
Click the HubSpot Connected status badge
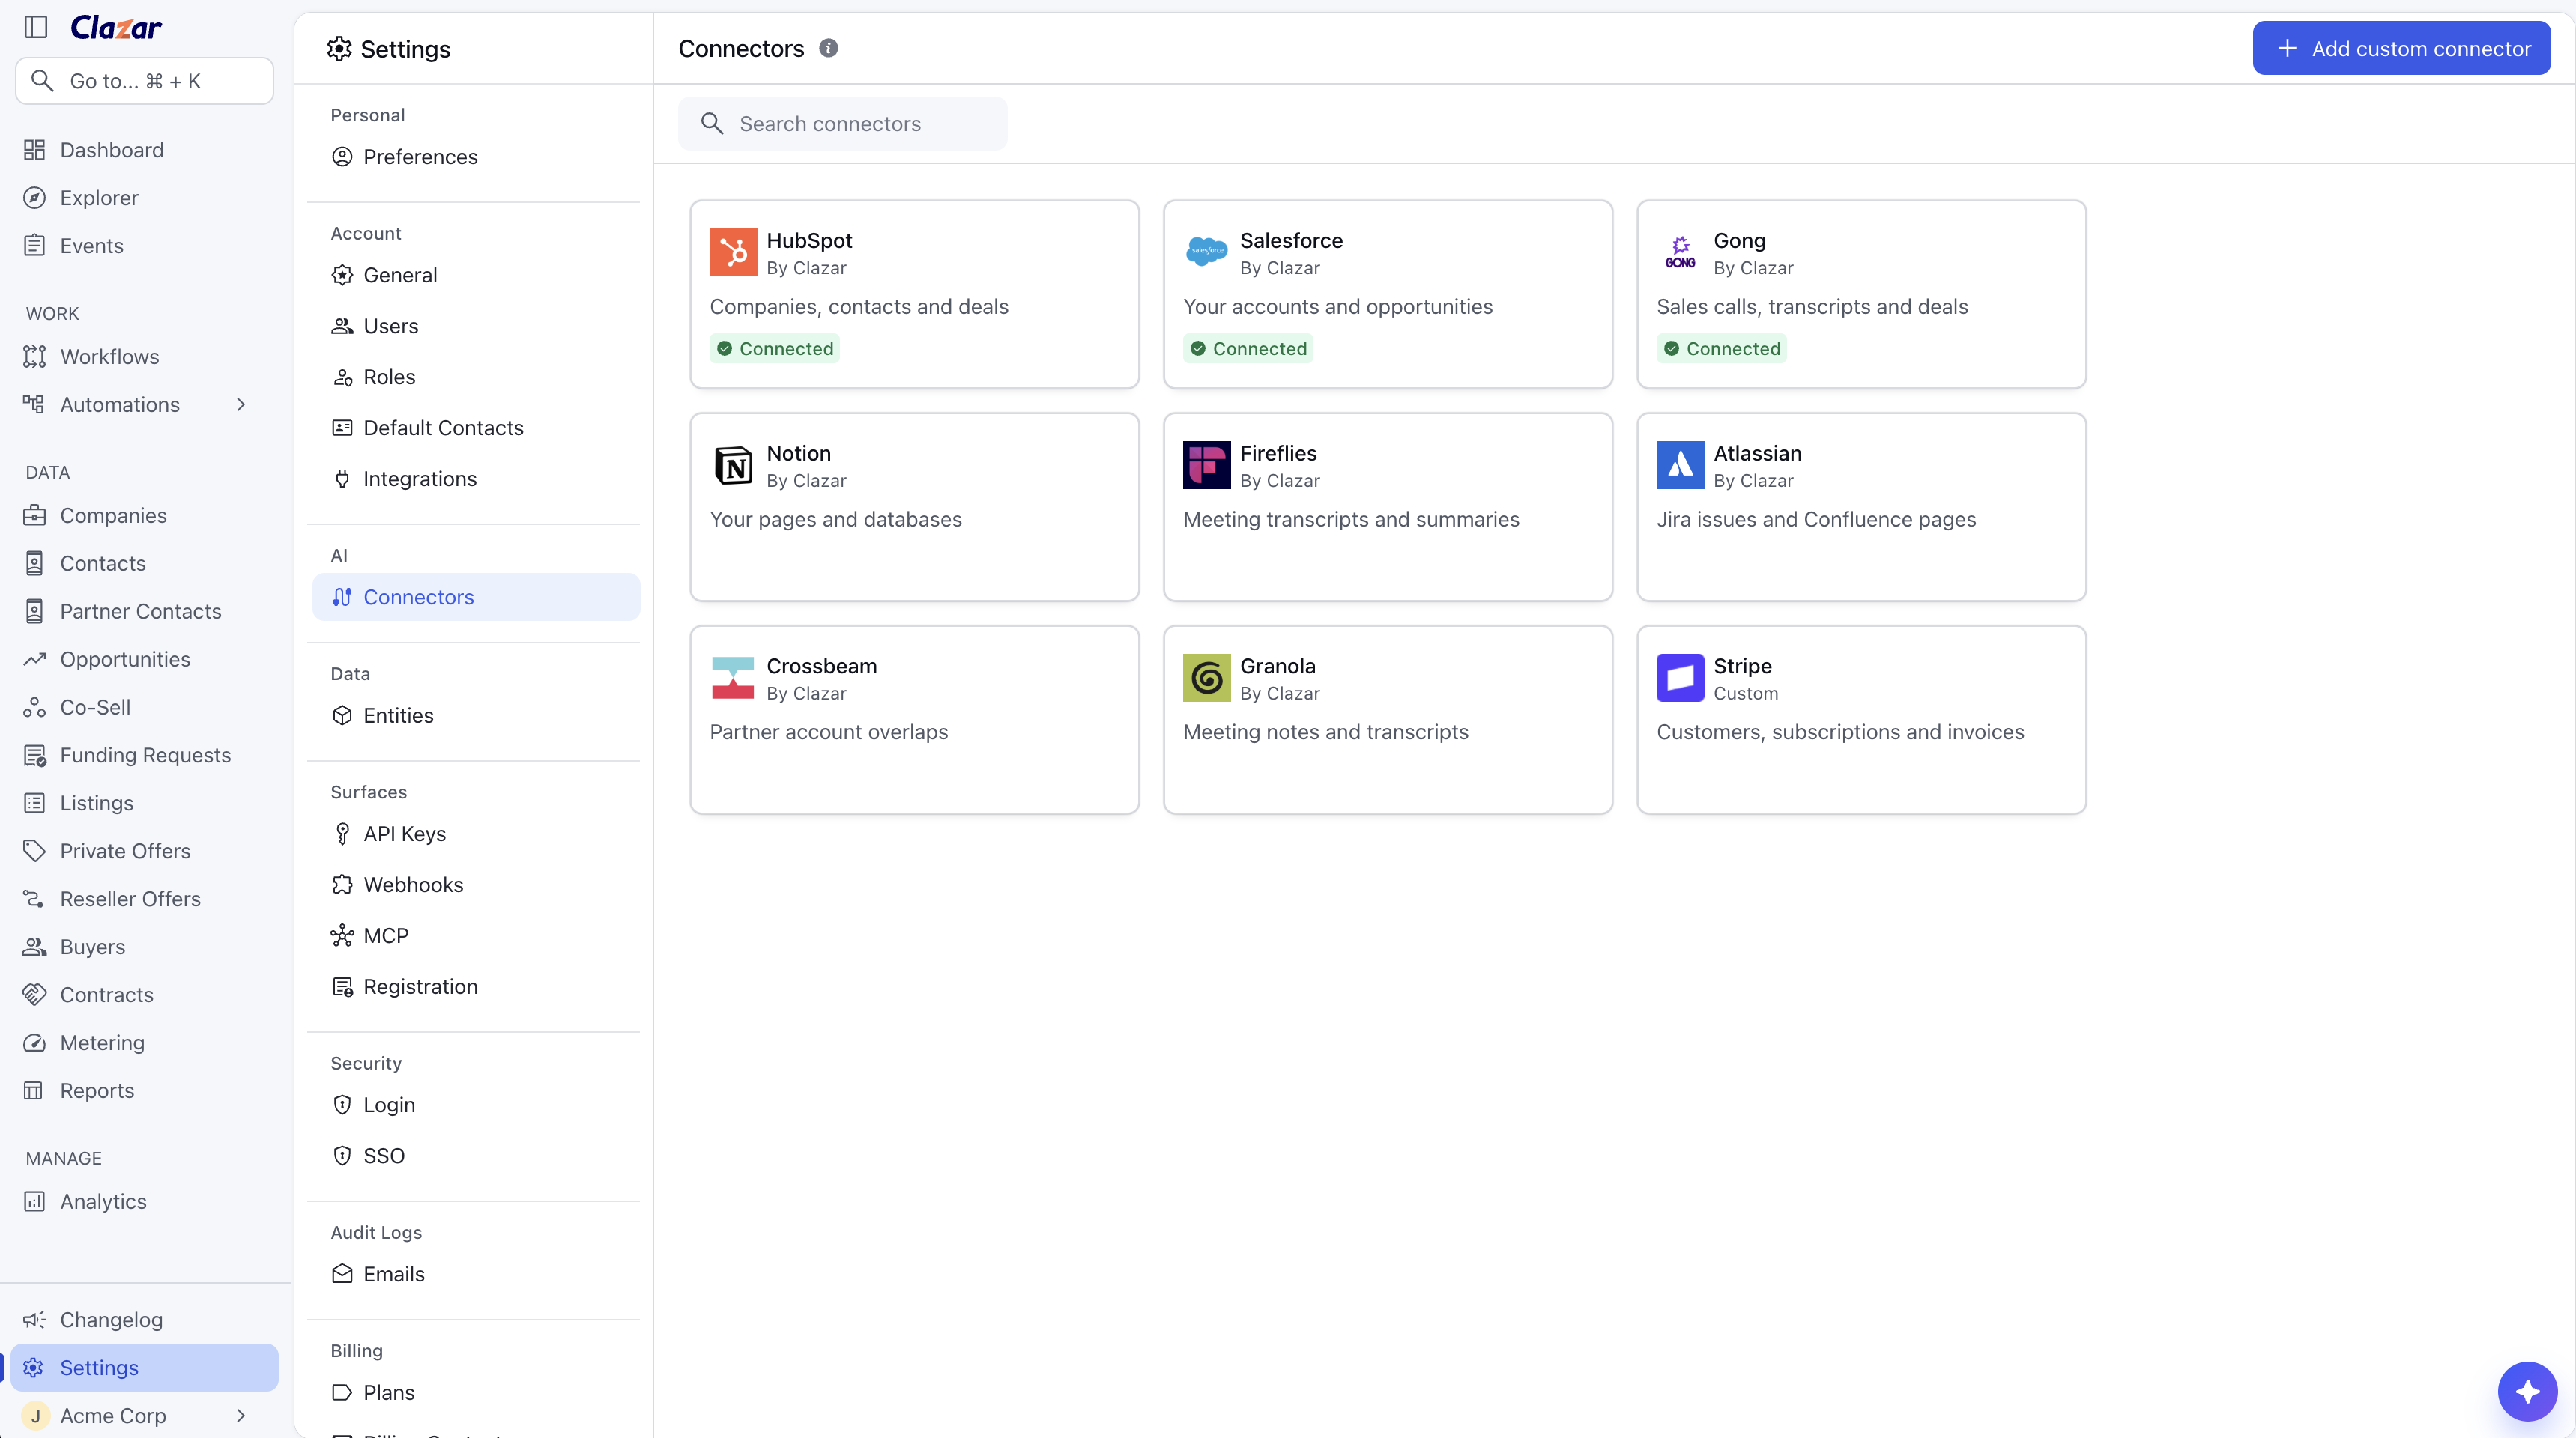coord(775,348)
